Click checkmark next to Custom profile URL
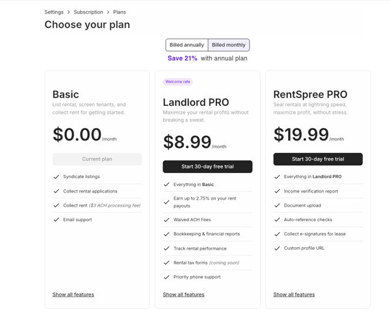The width and height of the screenshot is (390, 316). click(278, 248)
